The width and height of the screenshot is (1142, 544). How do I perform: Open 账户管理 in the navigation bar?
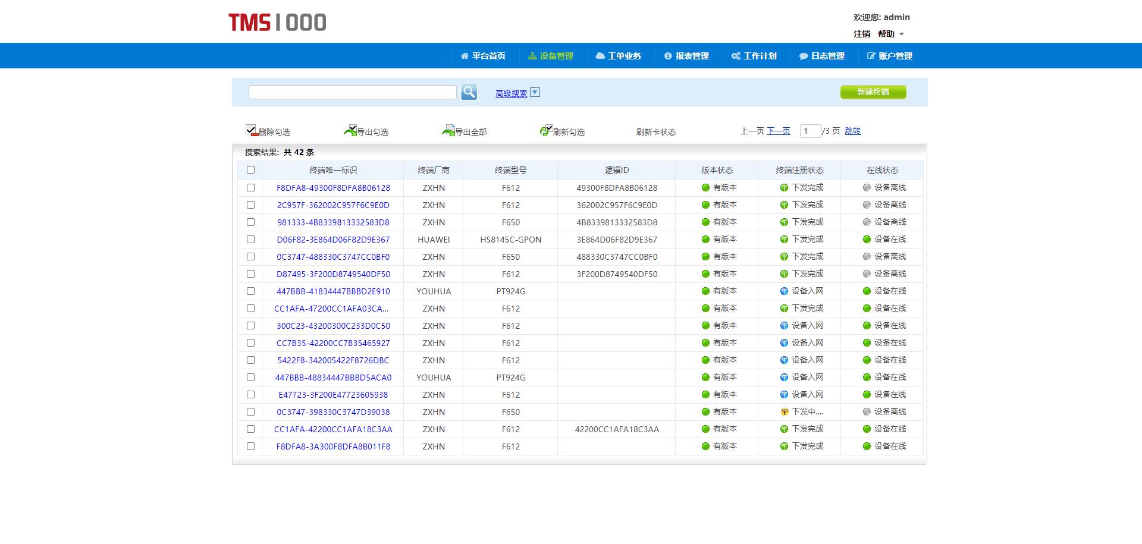(890, 56)
